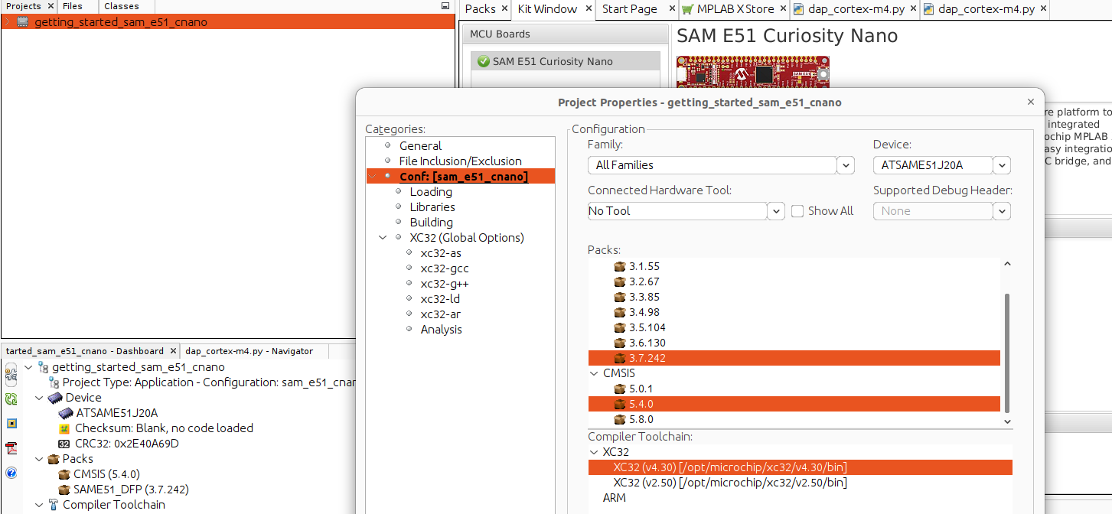The width and height of the screenshot is (1112, 514).
Task: Open the PDF datasheet icon in Dashboard
Action: pyautogui.click(x=11, y=447)
